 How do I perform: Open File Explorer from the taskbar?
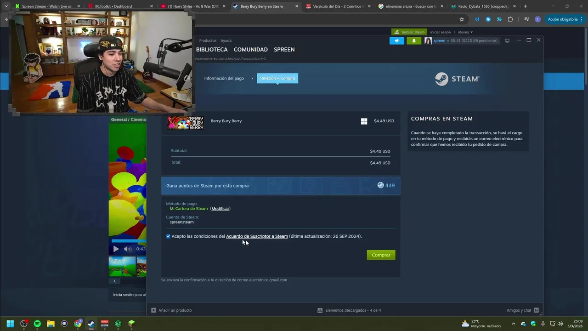point(51,324)
